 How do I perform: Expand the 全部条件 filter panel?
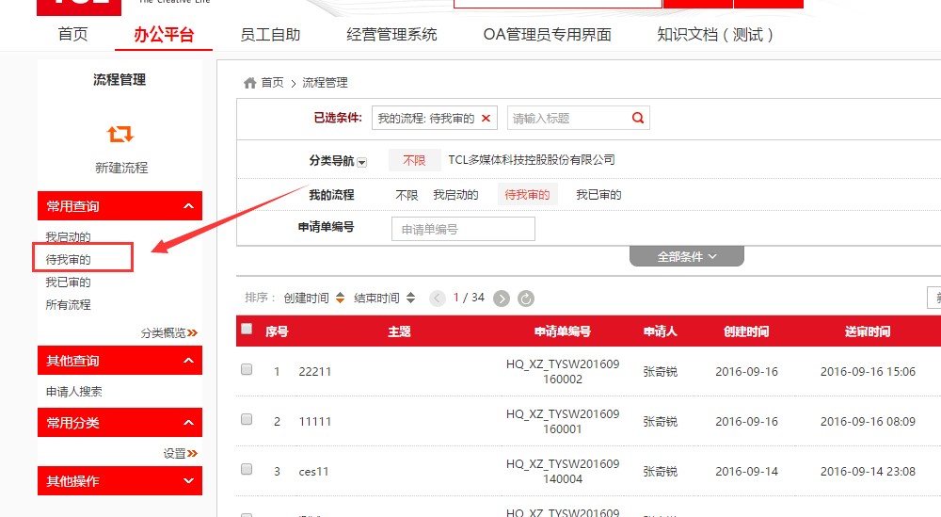[687, 257]
